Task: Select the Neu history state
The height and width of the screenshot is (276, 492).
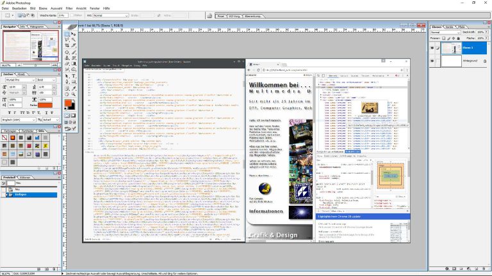Action: [31, 189]
